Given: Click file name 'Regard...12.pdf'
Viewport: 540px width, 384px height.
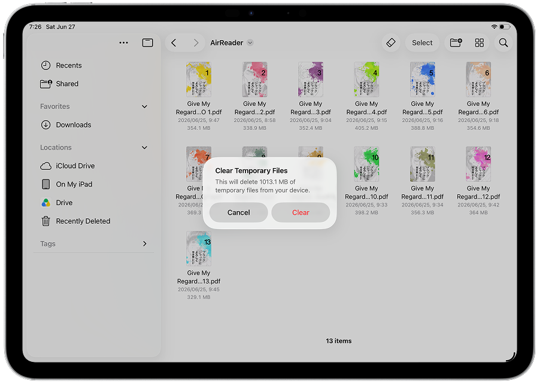Looking at the screenshot, I should pyautogui.click(x=478, y=197).
